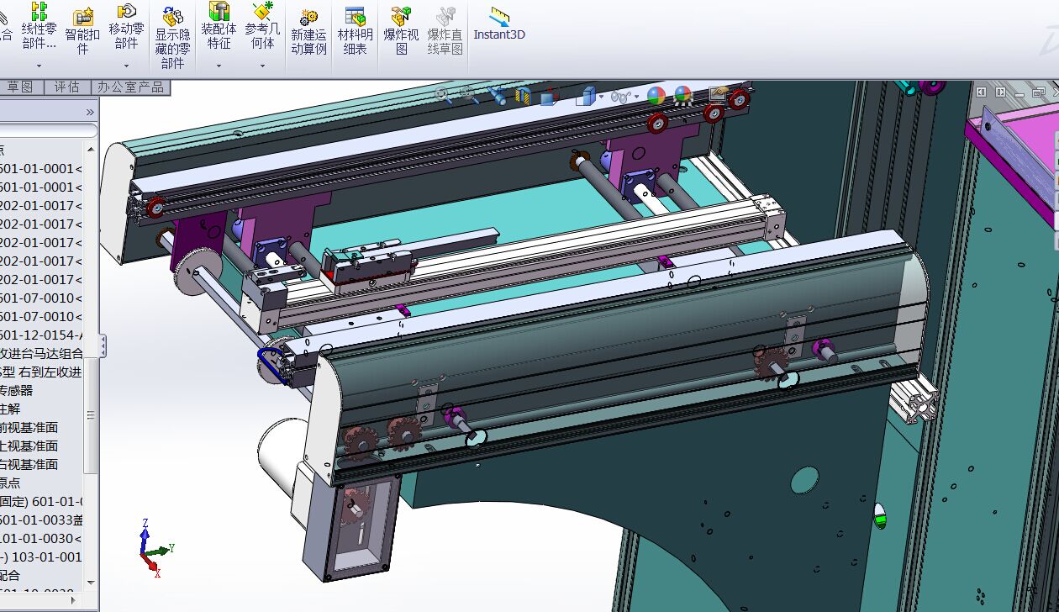Viewport: 1059px width, 612px height.
Task: Select the 原点 (Origin) tree item
Action: click(10, 483)
